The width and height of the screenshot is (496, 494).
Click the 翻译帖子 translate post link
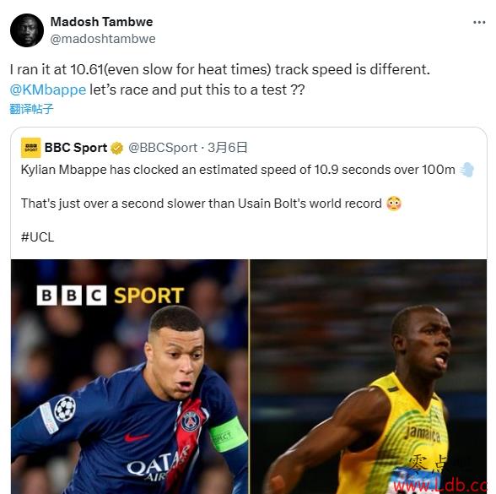coord(31,109)
